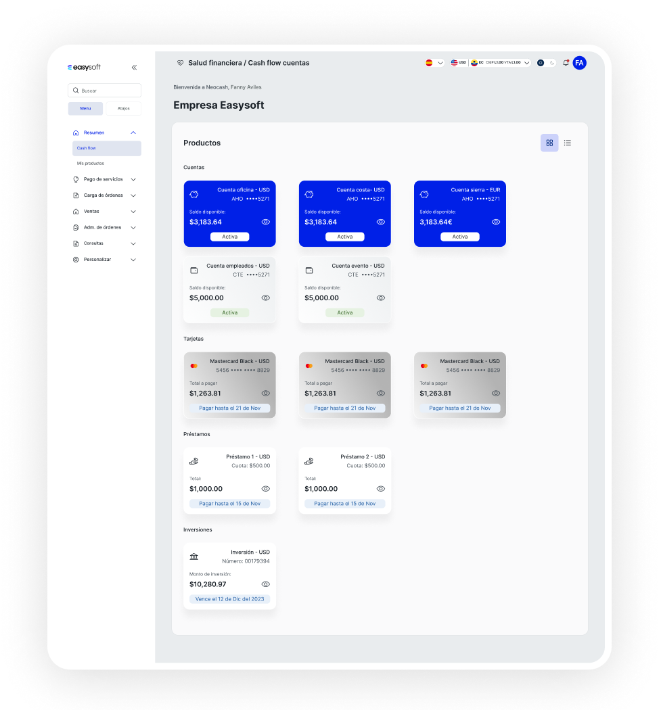Expand the Personalizar submenu
The width and height of the screenshot is (659, 710).
click(x=133, y=260)
